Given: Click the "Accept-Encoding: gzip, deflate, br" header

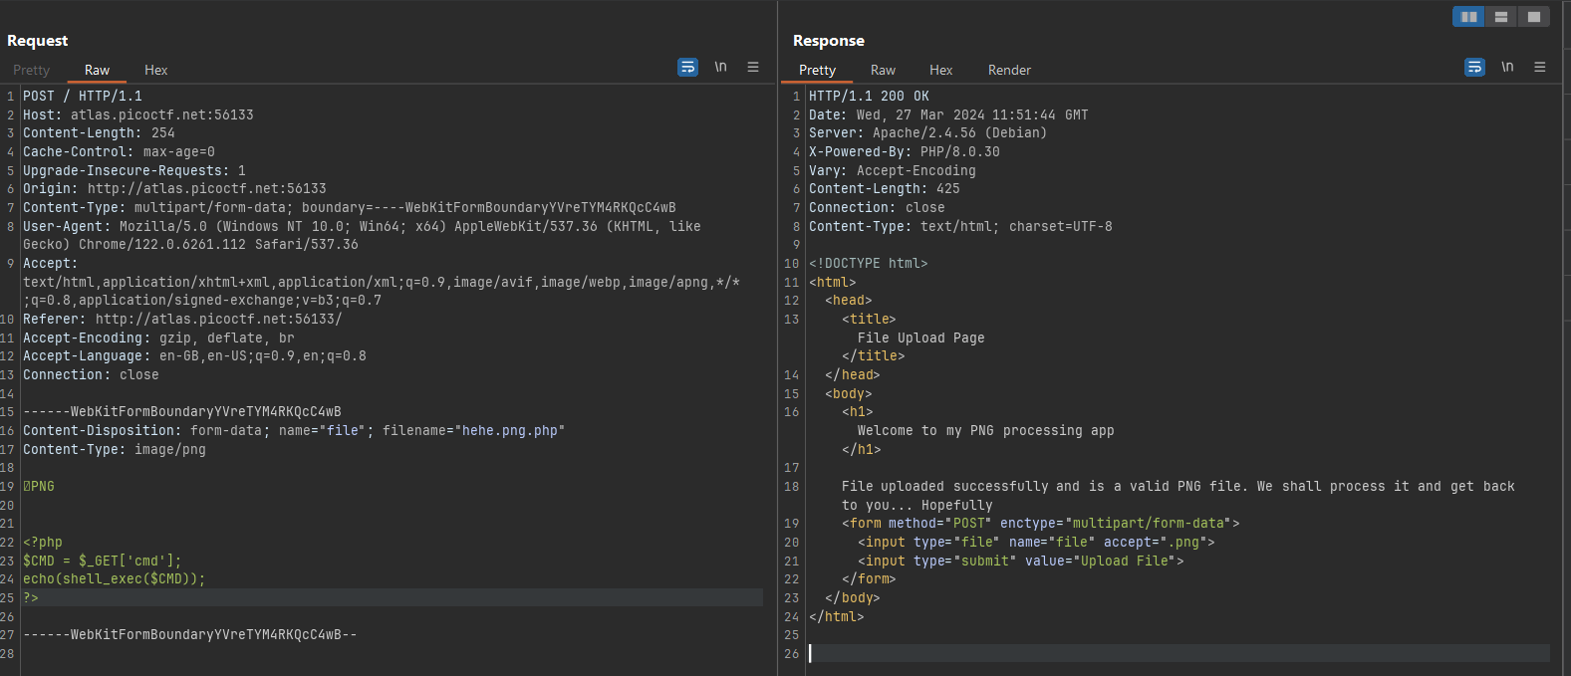Looking at the screenshot, I should 158,338.
